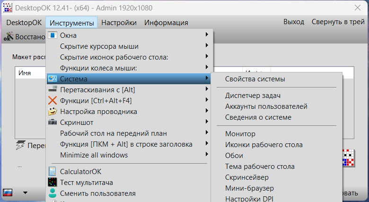Launch CalculatorOK via its calculator icon
Screen dimensions: 369x202
pos(53,172)
